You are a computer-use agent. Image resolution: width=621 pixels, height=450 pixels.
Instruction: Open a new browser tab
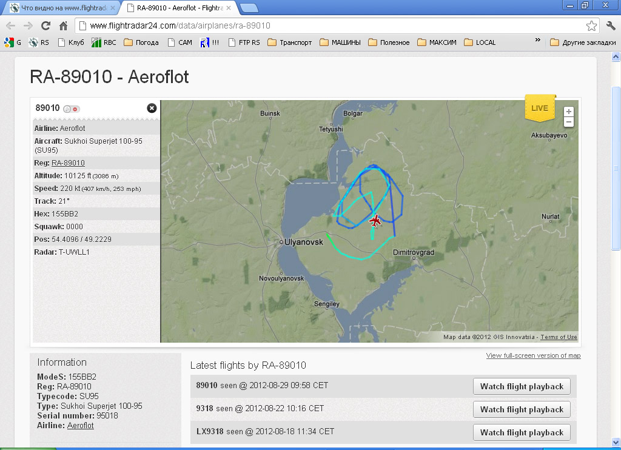coord(249,8)
